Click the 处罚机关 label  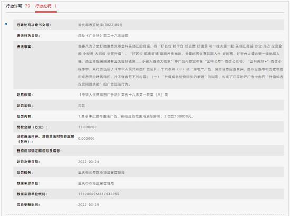pyautogui.click(x=25, y=173)
